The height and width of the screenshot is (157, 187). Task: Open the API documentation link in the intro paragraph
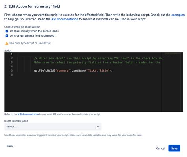65,19
